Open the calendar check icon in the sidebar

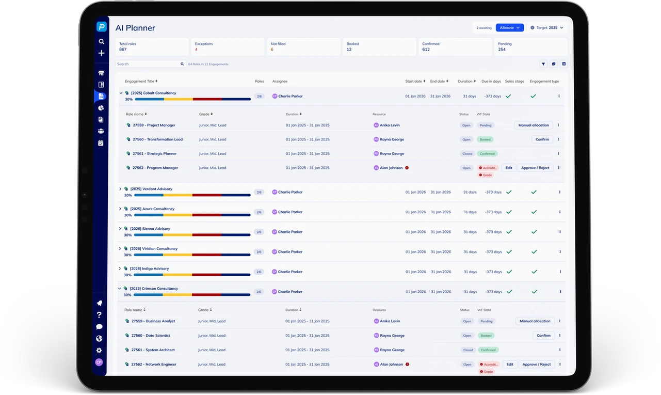[x=101, y=143]
